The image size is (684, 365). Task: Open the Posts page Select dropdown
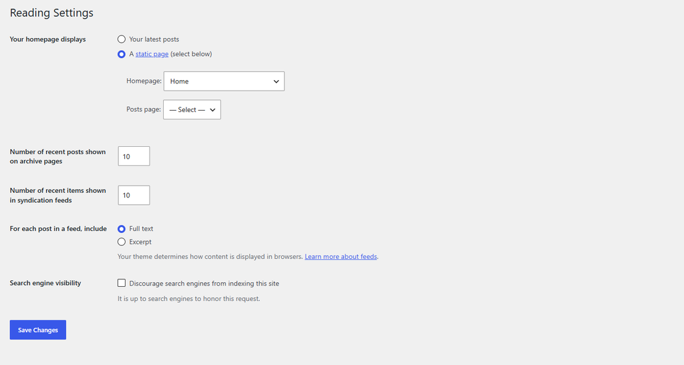192,109
